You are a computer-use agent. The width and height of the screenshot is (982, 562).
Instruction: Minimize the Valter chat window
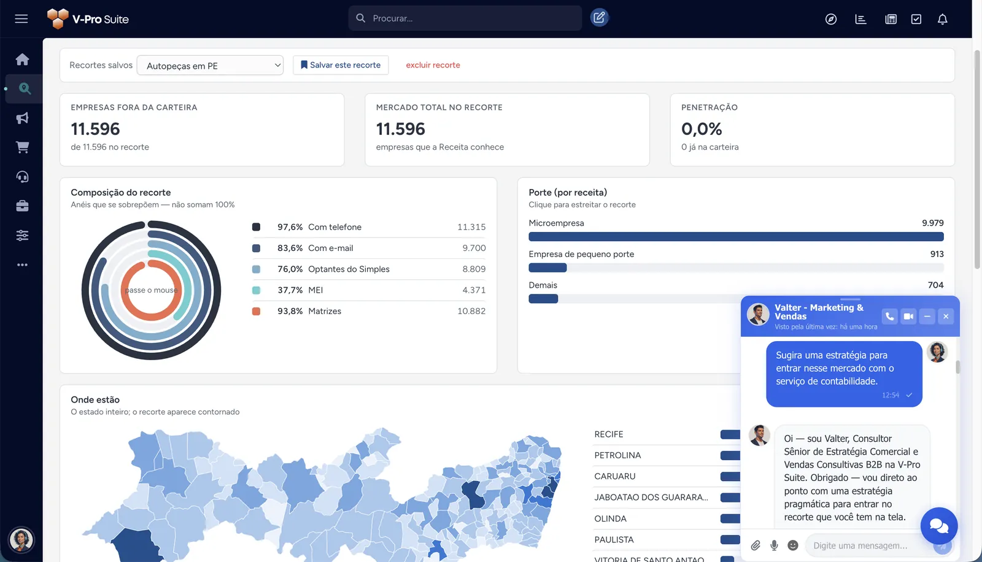(x=927, y=317)
